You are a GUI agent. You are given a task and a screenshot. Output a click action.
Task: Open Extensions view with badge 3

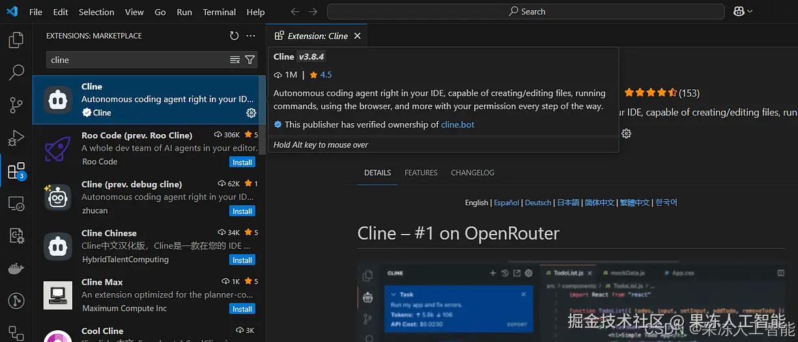16,171
